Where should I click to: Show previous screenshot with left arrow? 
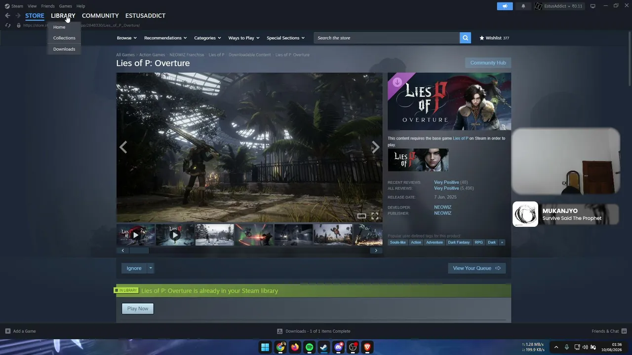(x=123, y=147)
